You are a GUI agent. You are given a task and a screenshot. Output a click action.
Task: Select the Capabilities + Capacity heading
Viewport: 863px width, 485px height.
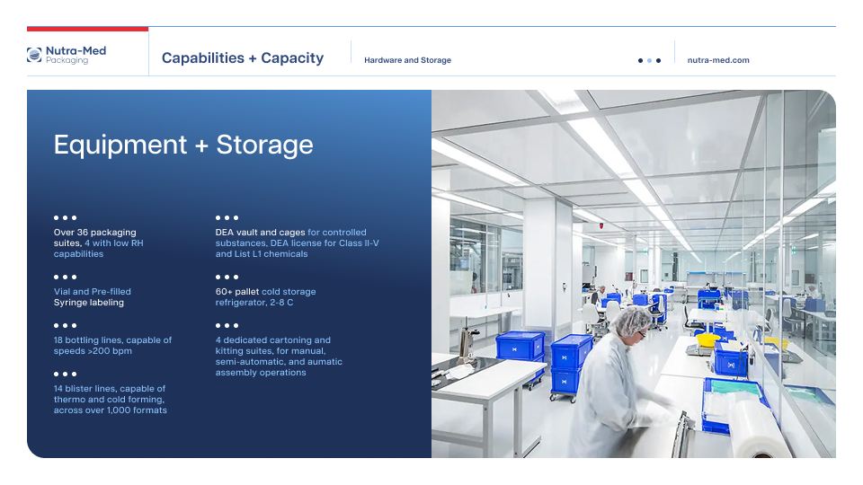pyautogui.click(x=243, y=57)
